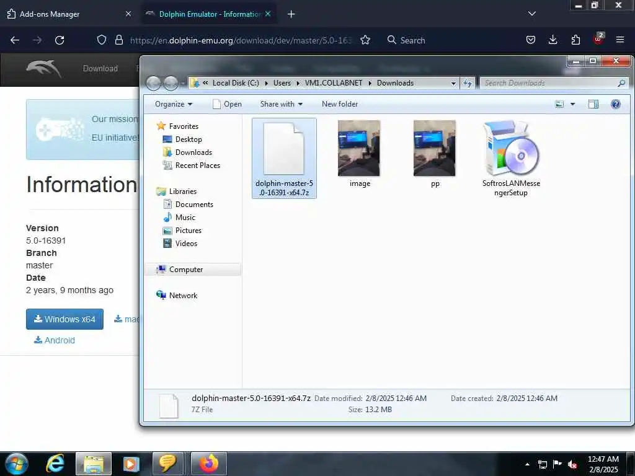
Task: Close the Dolphin Emulator tab
Action: pyautogui.click(x=268, y=14)
